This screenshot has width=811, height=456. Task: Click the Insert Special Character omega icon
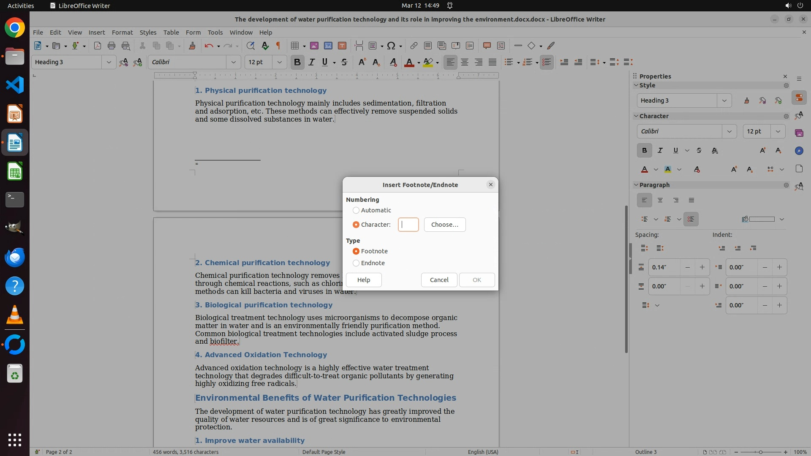391,46
